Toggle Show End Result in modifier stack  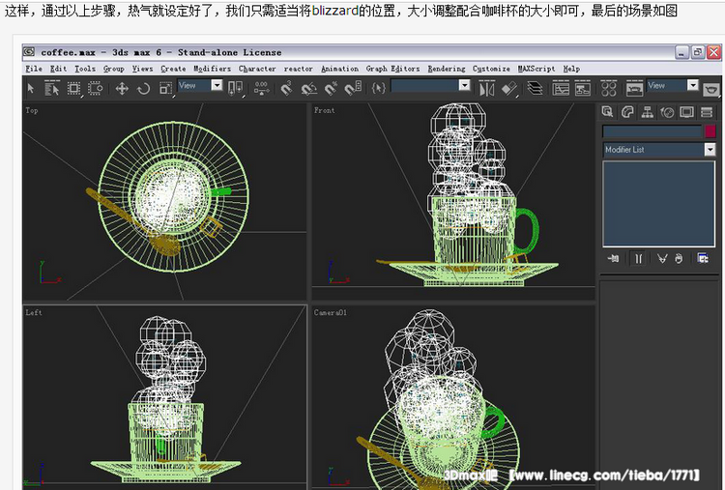coord(638,258)
